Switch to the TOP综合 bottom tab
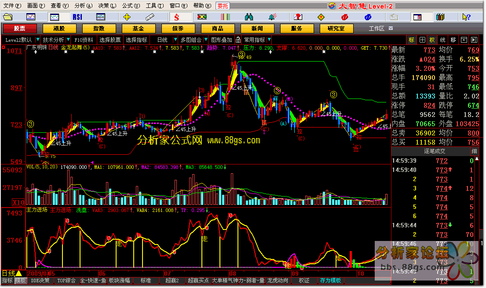The image size is (486, 288). 66,281
